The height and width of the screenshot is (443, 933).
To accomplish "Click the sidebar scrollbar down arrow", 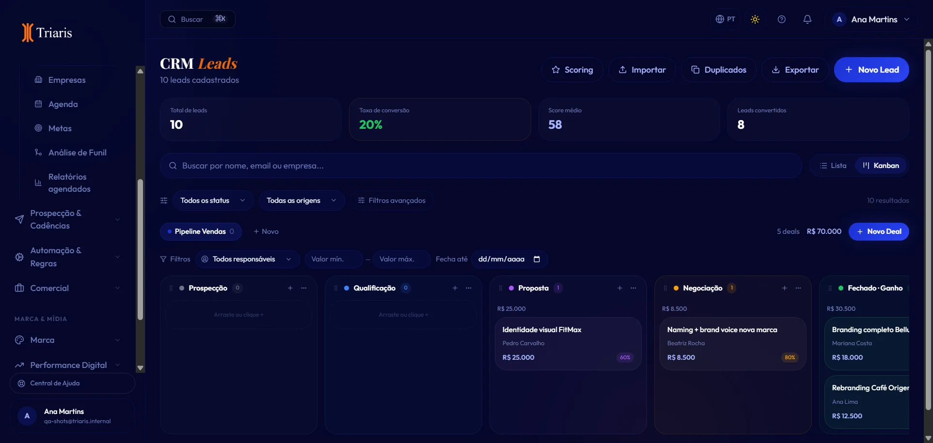I will [141, 368].
